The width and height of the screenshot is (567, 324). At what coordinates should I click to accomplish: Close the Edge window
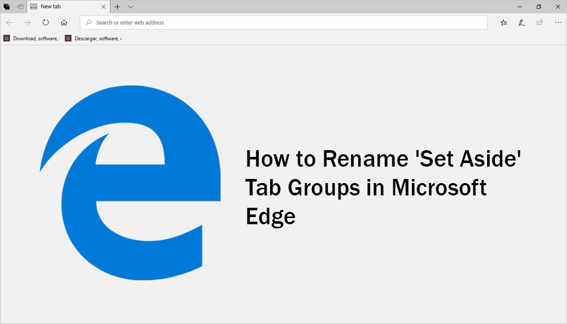[x=558, y=7]
